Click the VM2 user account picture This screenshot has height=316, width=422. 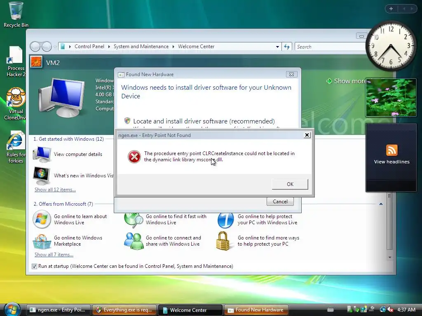click(x=36, y=62)
